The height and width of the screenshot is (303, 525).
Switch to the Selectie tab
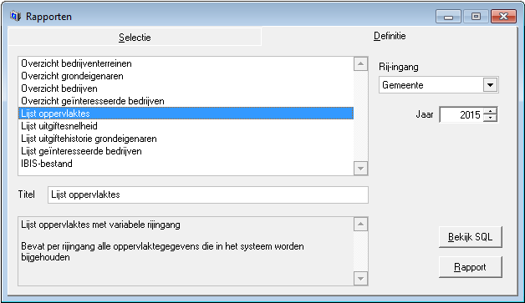pyautogui.click(x=135, y=37)
